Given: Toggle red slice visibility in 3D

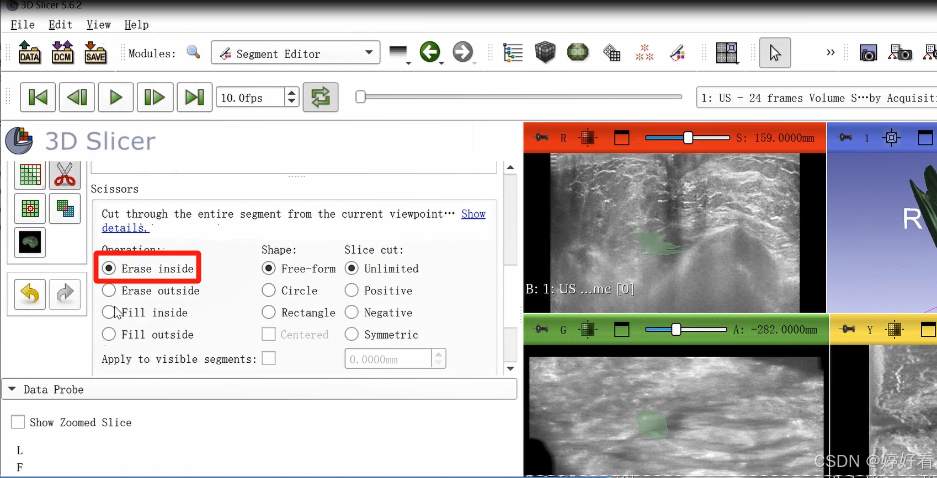Looking at the screenshot, I should point(588,137).
